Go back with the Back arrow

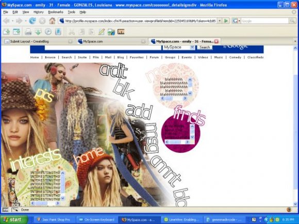click(x=6, y=21)
